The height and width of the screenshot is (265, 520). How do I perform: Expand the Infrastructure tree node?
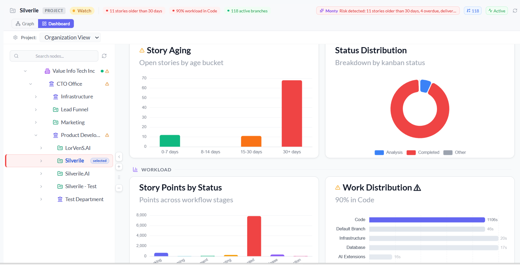(x=36, y=97)
